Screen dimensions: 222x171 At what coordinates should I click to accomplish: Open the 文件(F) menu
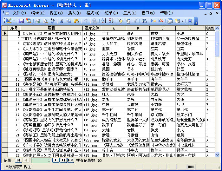tap(19, 13)
